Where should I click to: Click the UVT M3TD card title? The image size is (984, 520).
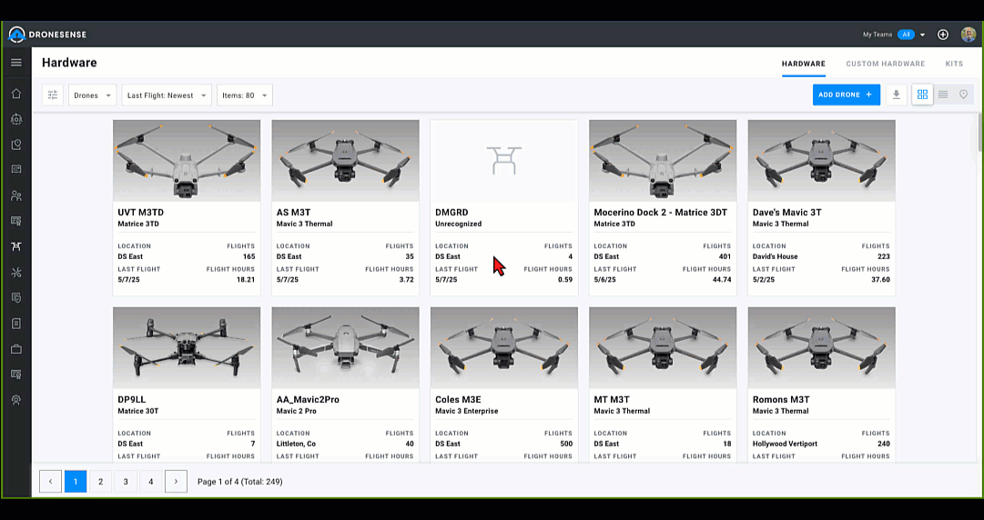pos(140,213)
